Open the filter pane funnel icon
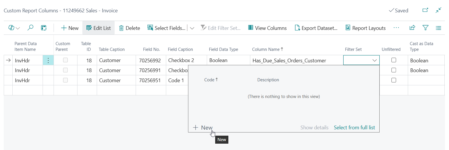 pyautogui.click(x=425, y=28)
